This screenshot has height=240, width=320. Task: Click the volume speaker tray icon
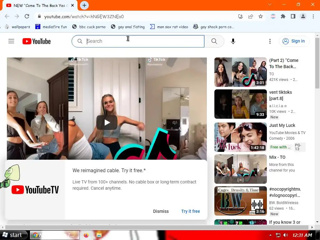point(286,235)
